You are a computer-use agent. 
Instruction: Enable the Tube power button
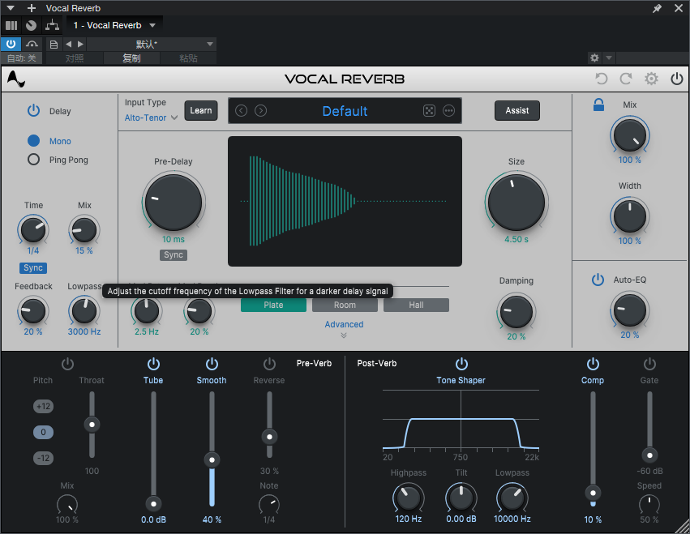[x=153, y=364]
